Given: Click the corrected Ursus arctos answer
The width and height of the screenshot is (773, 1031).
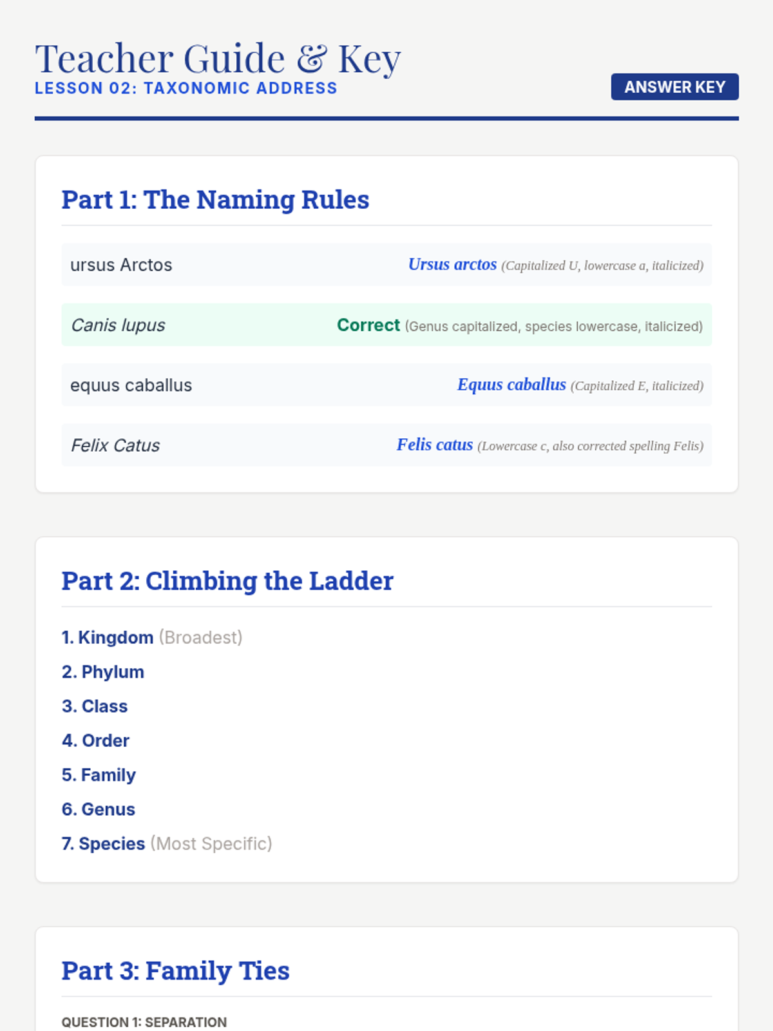Looking at the screenshot, I should pos(452,264).
